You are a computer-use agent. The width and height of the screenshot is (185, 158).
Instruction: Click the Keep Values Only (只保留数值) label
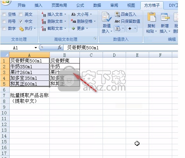(130, 21)
